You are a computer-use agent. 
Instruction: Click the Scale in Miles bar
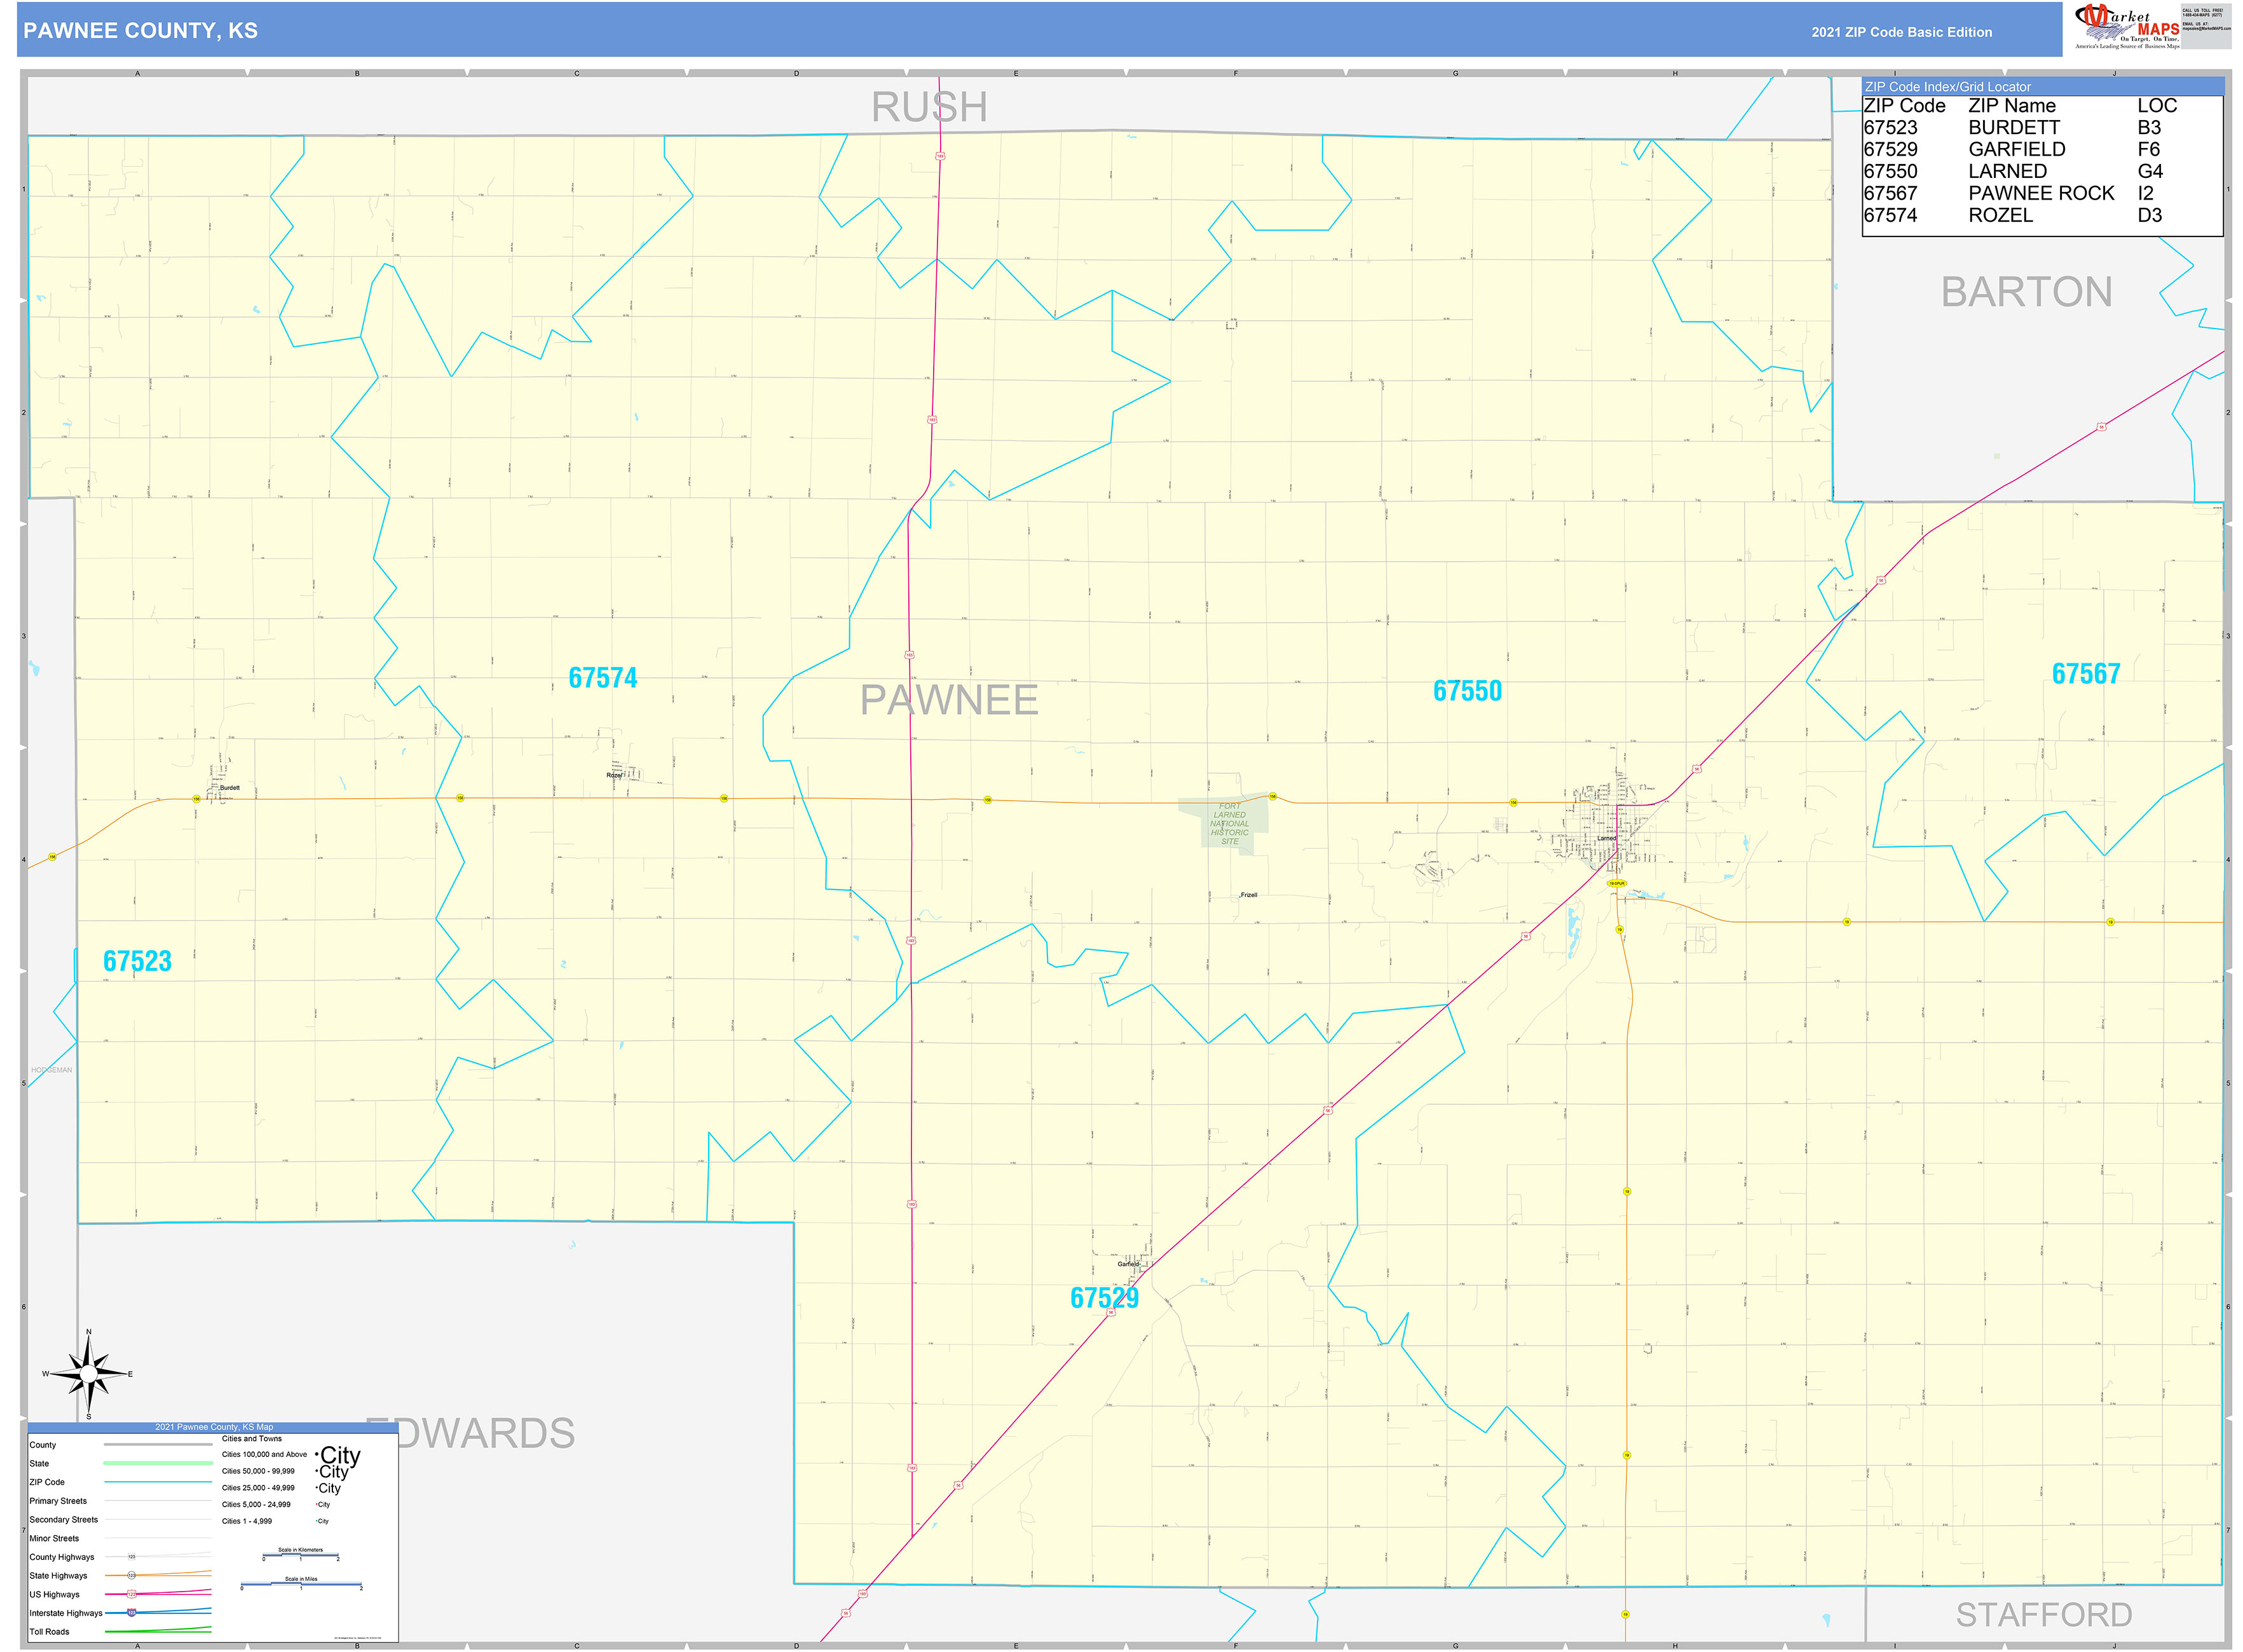[301, 1585]
